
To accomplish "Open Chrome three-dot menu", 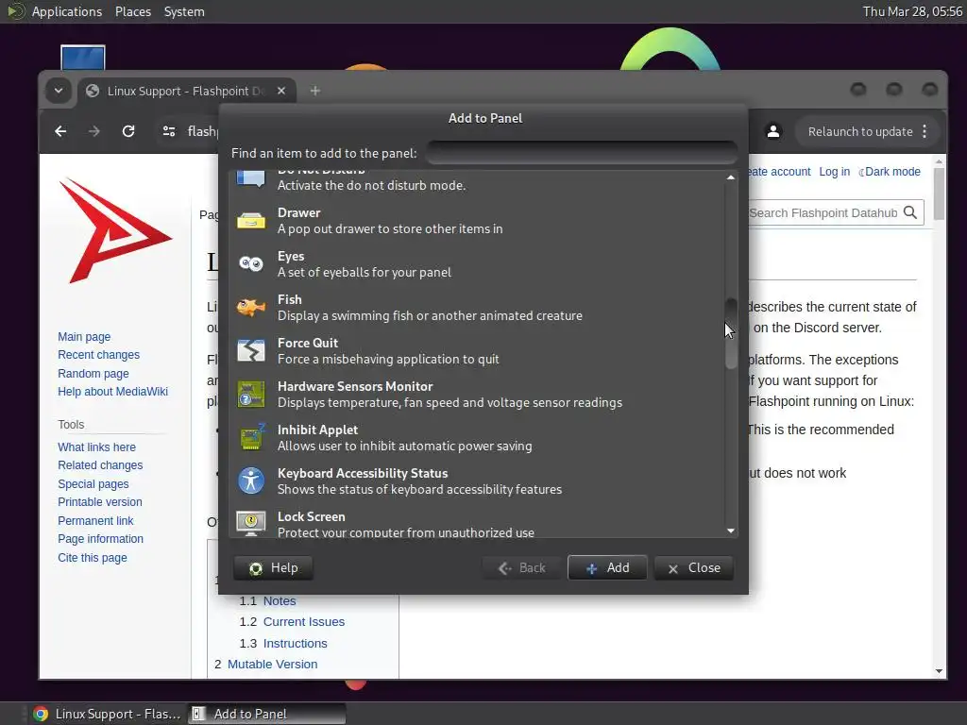I will [925, 131].
